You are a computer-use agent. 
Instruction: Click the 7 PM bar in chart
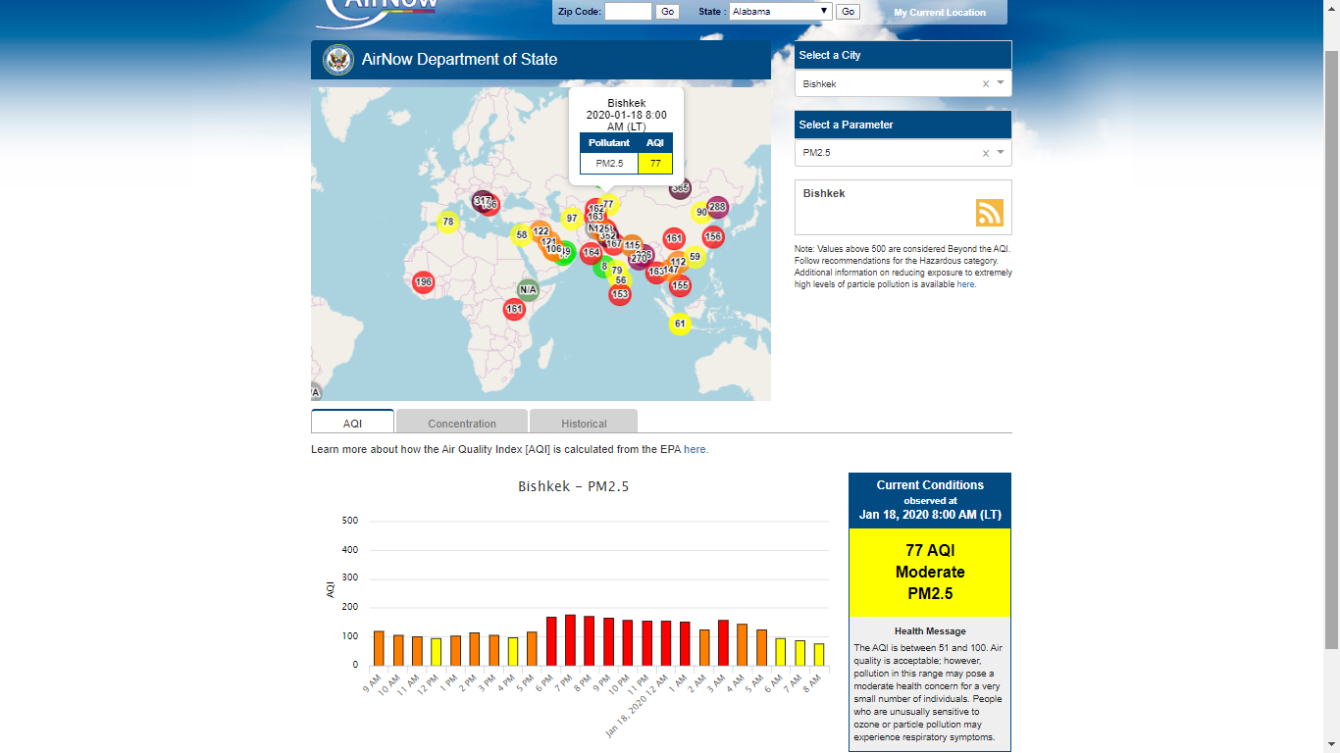point(570,640)
